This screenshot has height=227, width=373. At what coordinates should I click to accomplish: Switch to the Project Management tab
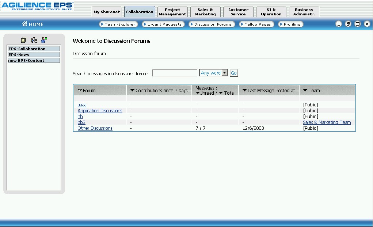coord(172,12)
